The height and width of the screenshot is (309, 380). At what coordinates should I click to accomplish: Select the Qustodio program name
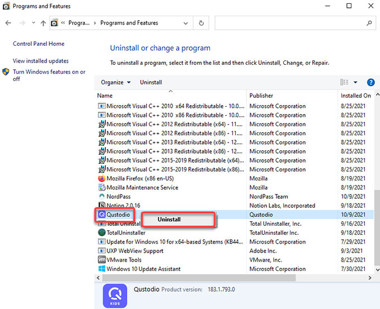point(118,215)
